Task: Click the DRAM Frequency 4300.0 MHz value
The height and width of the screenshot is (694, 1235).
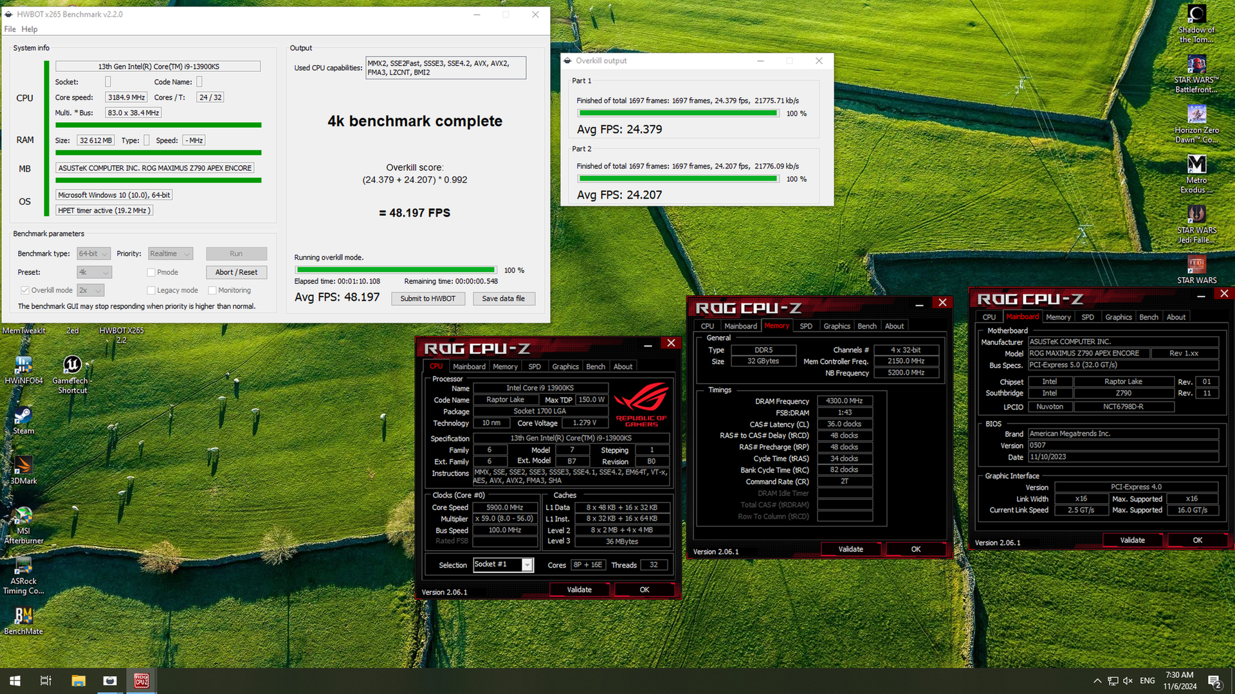Action: (x=845, y=401)
